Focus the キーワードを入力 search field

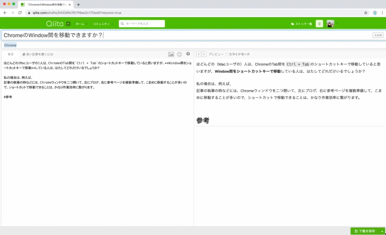(142, 24)
